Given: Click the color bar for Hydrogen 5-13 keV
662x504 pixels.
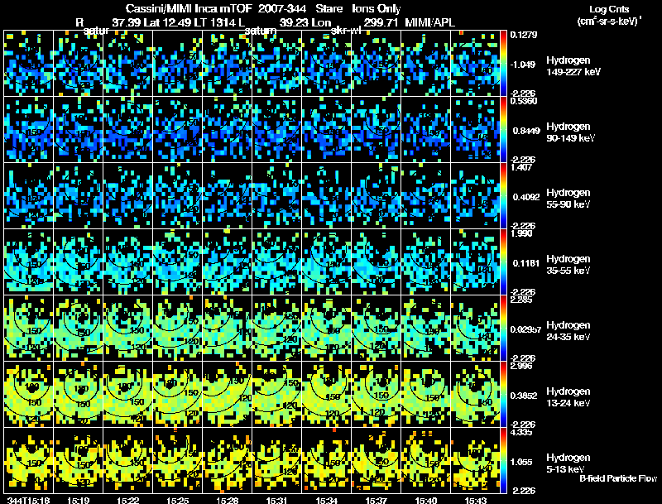Looking at the screenshot, I should pos(503,461).
